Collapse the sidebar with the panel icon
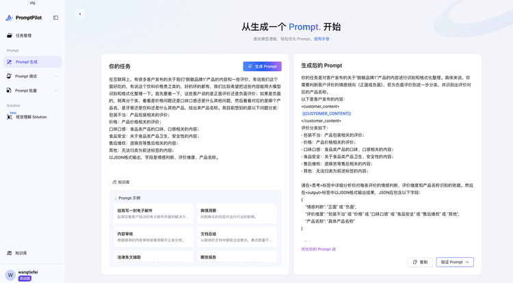513x283 pixels. pos(55,18)
